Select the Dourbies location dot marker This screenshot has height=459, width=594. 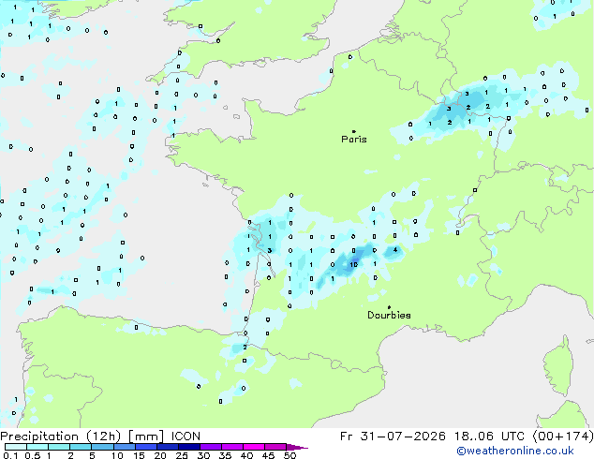click(389, 307)
